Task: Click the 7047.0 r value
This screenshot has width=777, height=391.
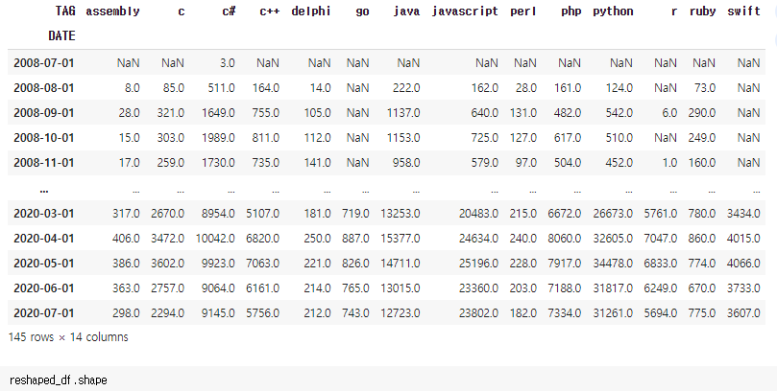Action: coord(661,239)
